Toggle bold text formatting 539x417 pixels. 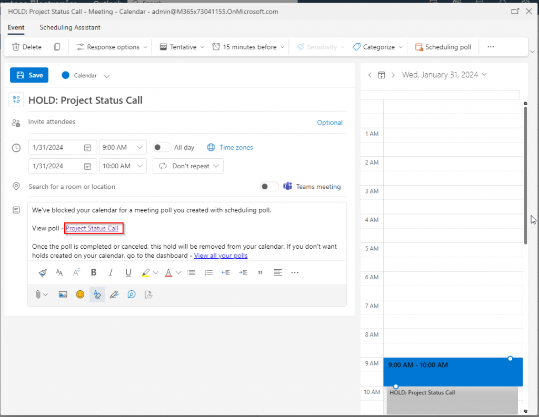click(94, 272)
